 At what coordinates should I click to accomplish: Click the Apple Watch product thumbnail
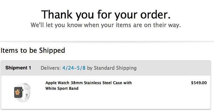22,92
